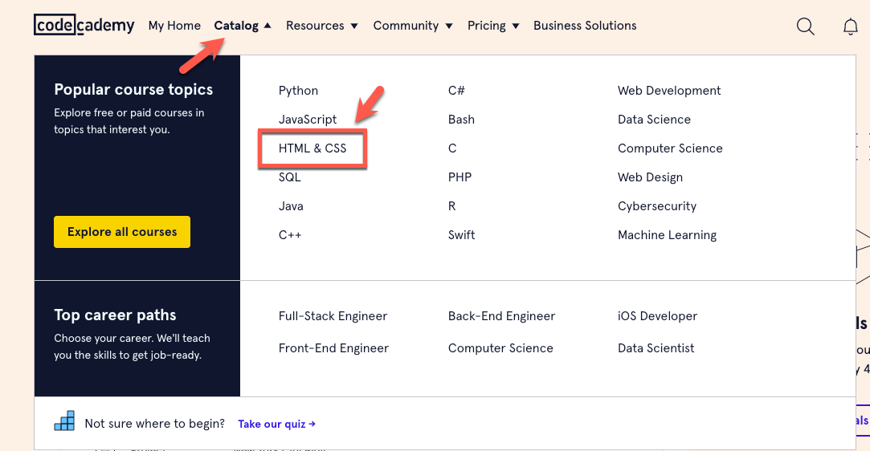Open the C language topic

pyautogui.click(x=452, y=148)
